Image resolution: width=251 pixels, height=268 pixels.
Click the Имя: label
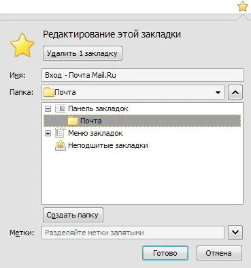pyautogui.click(x=18, y=75)
